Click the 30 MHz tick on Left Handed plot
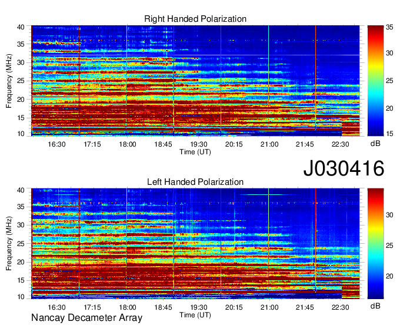This screenshot has width=400, height=325. pos(21,225)
